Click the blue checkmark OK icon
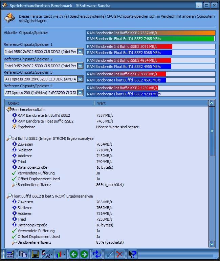Image resolution: width=220 pixels, height=261 pixels. pyautogui.click(x=109, y=254)
